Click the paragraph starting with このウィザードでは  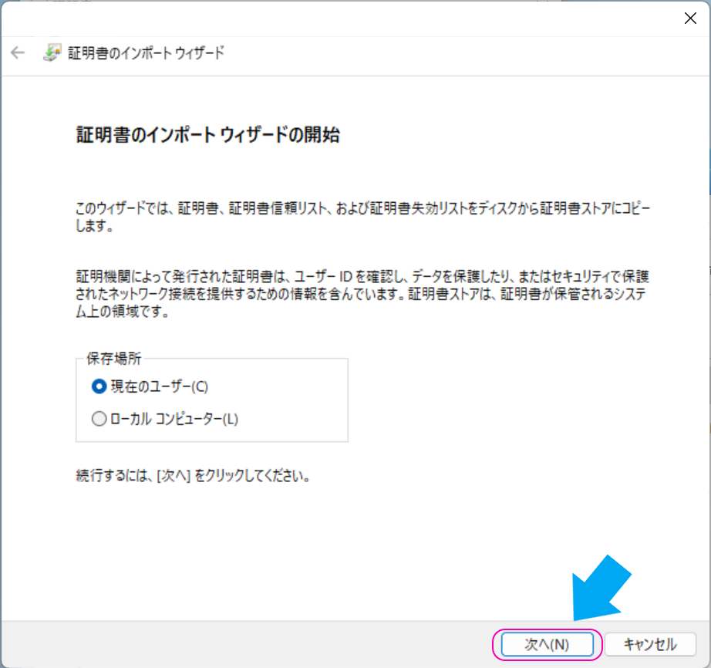click(x=362, y=217)
